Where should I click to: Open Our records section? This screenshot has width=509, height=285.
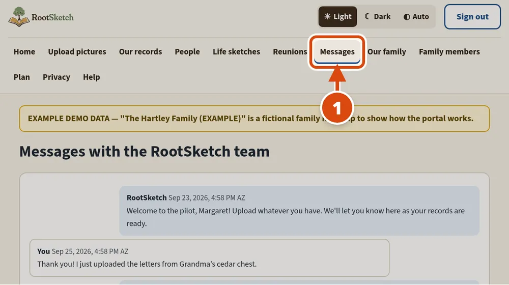coord(140,51)
